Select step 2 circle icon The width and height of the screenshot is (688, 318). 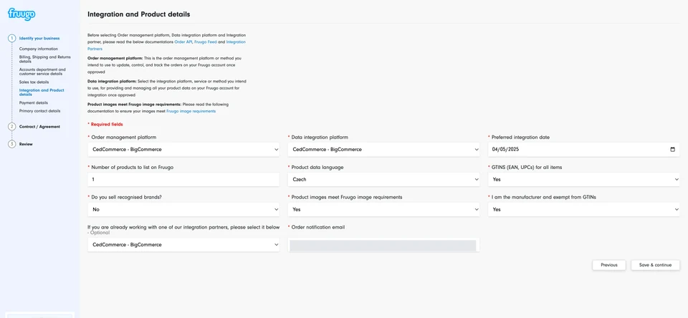pos(12,126)
